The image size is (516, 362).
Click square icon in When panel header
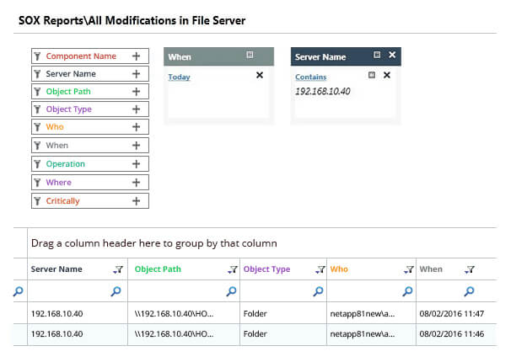[x=250, y=55]
